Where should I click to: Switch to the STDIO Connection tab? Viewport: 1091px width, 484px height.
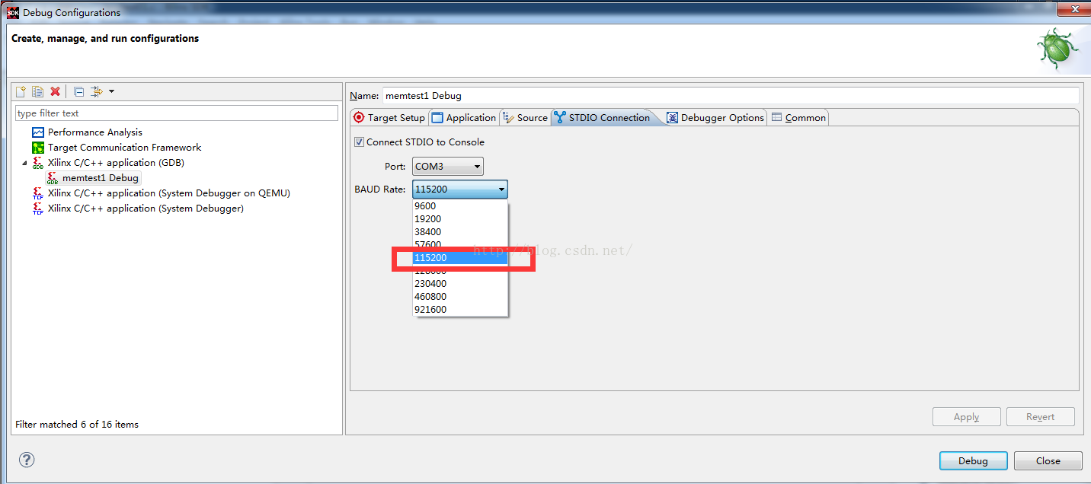603,117
